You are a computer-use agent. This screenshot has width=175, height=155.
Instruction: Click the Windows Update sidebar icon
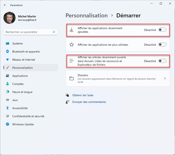(x=8, y=124)
